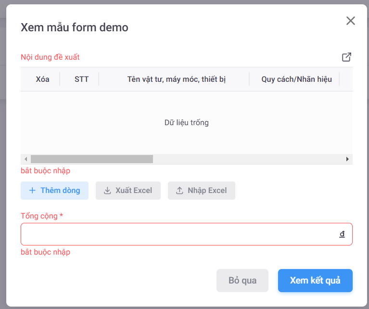Click the đ currency symbol in Tổng cộng
The width and height of the screenshot is (369, 309).
point(342,234)
